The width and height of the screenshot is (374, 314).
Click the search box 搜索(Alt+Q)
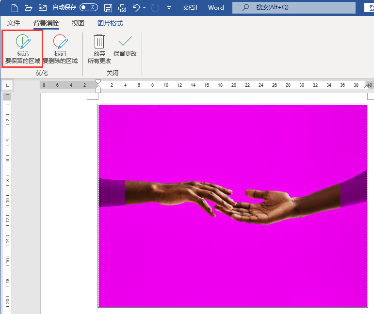click(294, 8)
